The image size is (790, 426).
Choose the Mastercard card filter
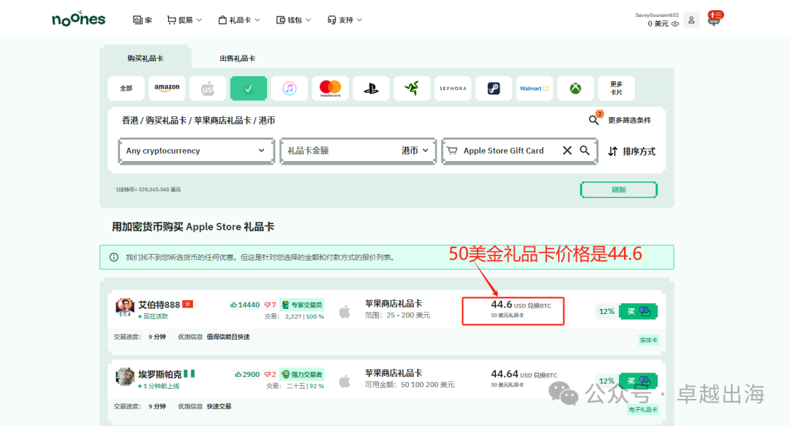330,88
